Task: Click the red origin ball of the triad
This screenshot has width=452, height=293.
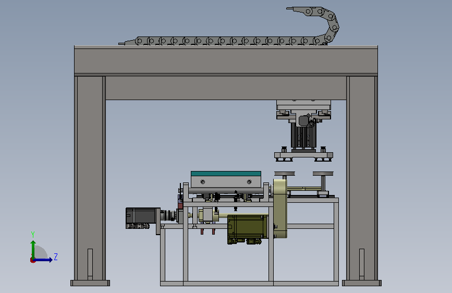Action: point(32,260)
